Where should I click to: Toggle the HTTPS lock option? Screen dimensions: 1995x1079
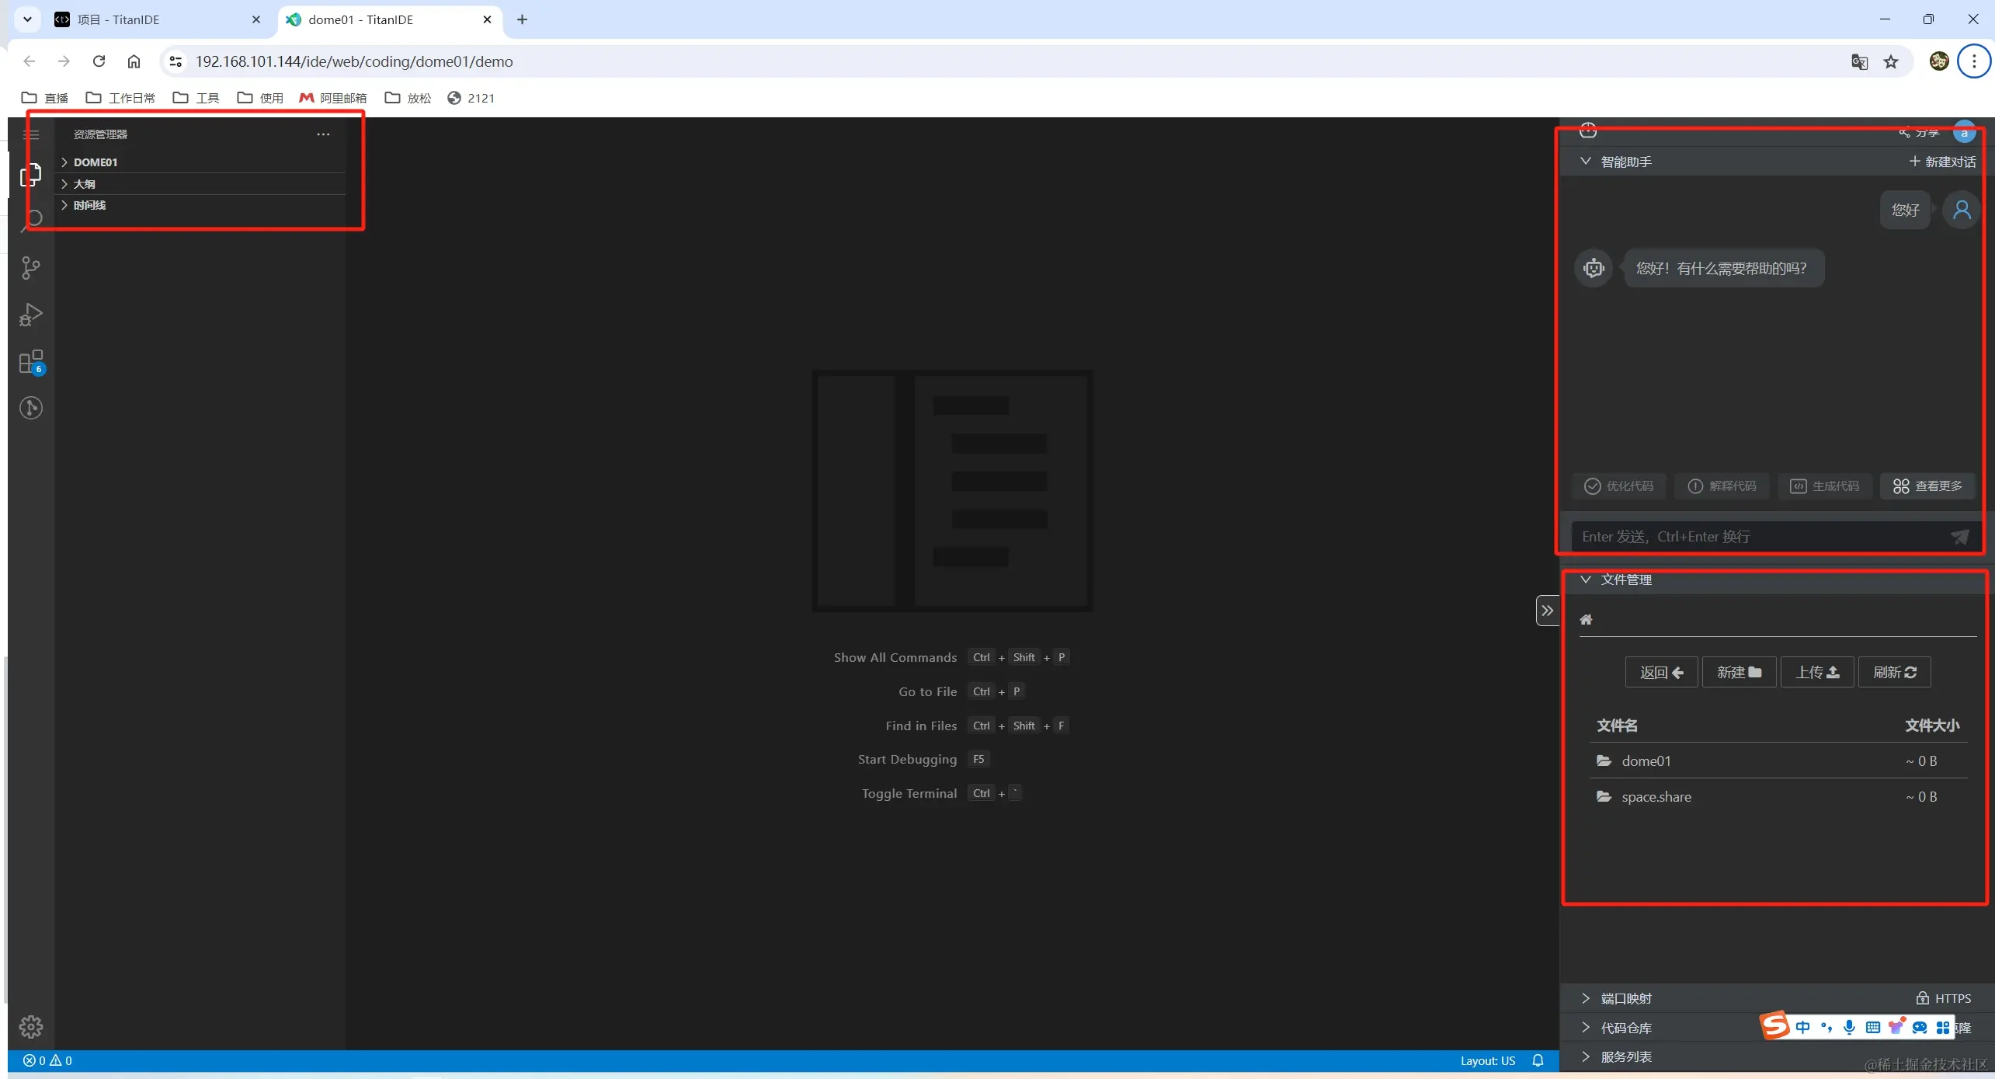[x=1942, y=998]
